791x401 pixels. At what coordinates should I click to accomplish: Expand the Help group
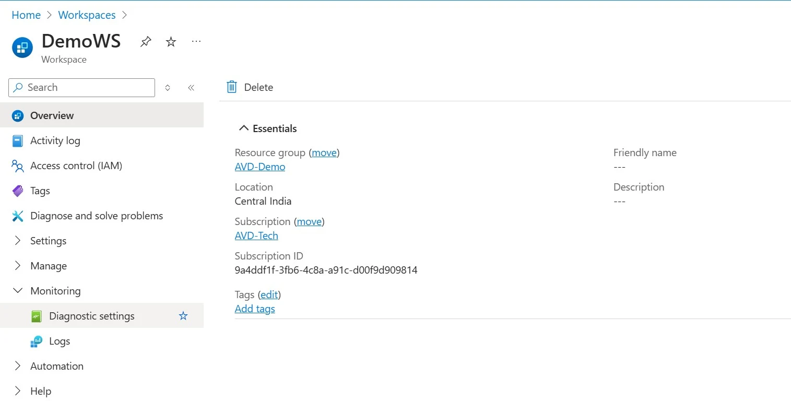pyautogui.click(x=18, y=391)
